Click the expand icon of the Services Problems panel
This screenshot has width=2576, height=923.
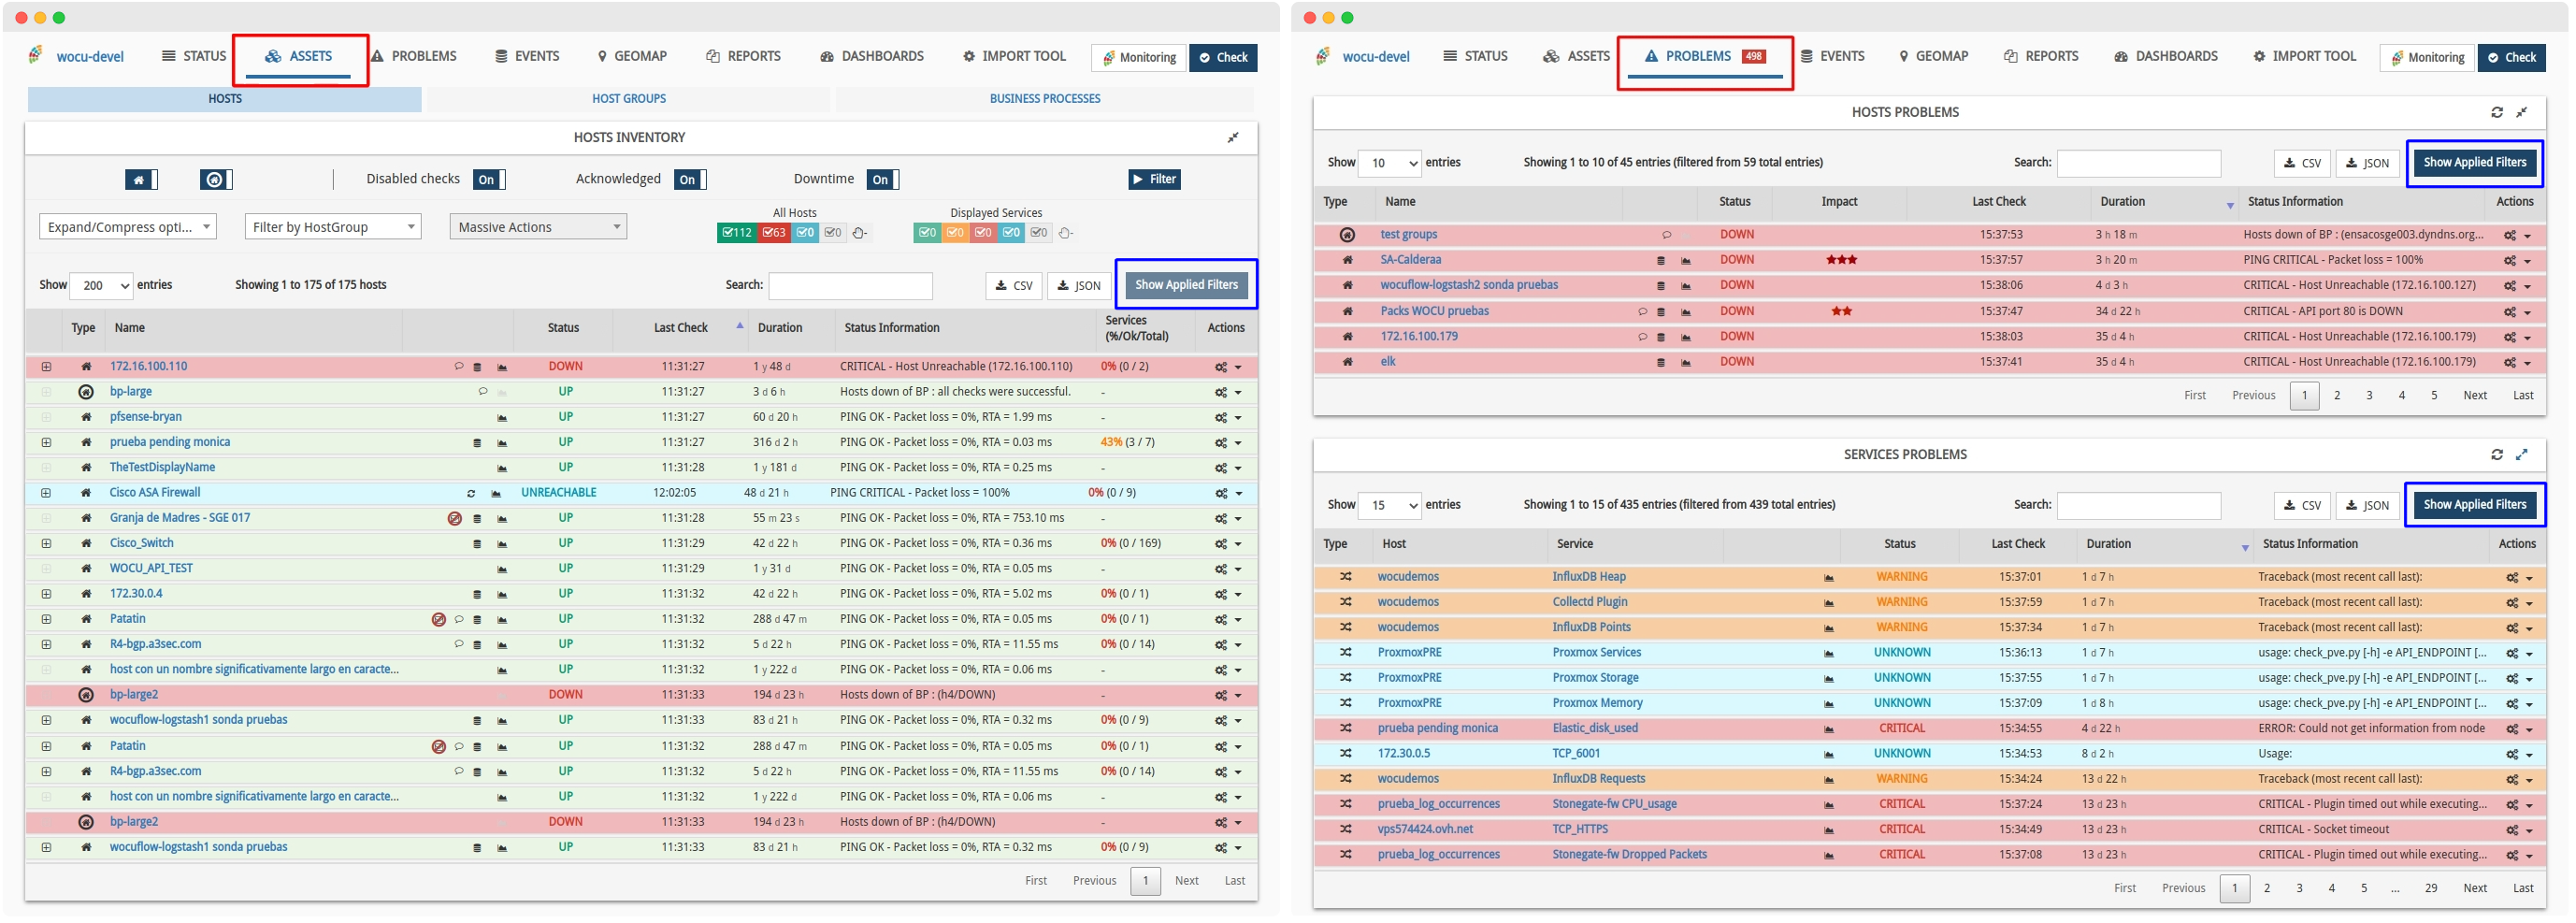[2522, 455]
